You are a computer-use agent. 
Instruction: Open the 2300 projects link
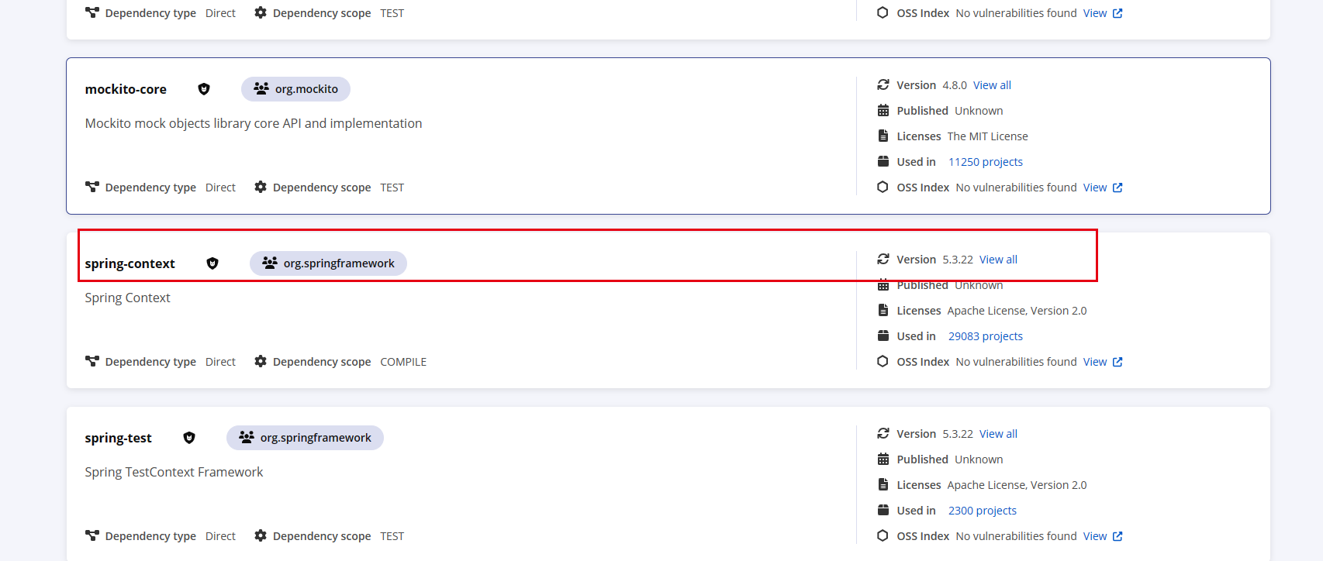click(x=983, y=511)
